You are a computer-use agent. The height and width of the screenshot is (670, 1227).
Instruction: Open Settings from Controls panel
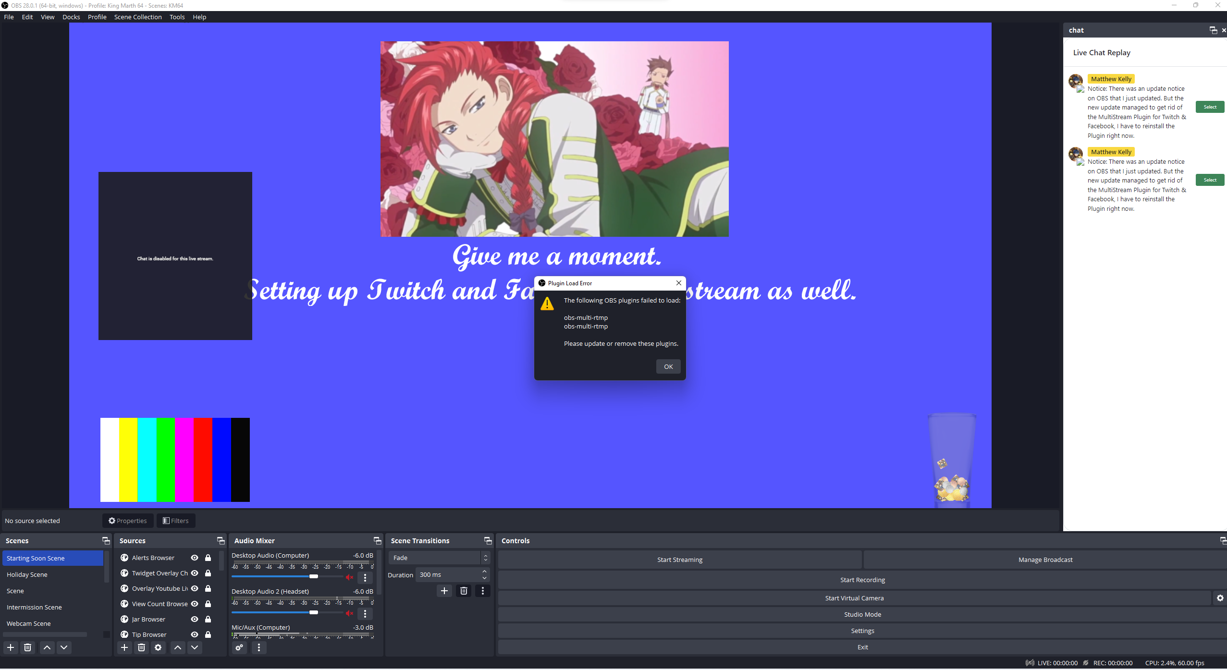tap(862, 631)
